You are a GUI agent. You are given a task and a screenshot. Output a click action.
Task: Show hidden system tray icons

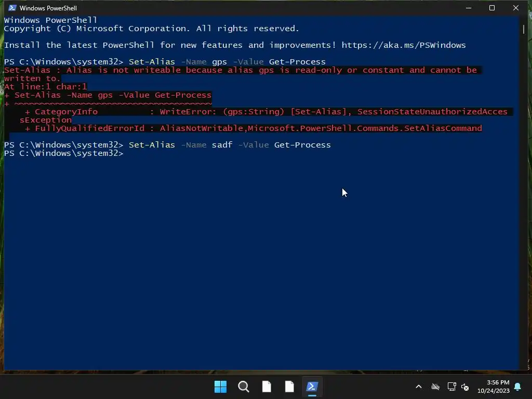pyautogui.click(x=419, y=387)
